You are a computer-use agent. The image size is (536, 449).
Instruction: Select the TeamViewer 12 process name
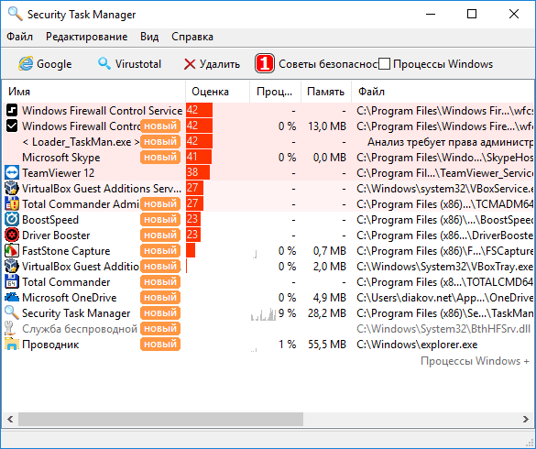(58, 173)
